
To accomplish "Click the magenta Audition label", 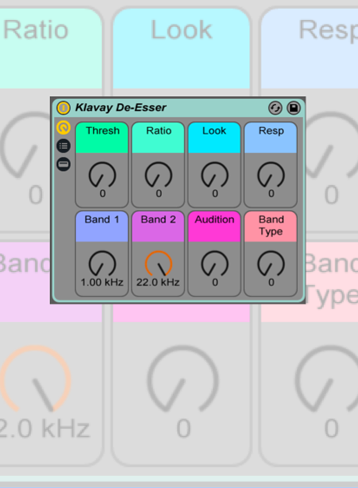I will [x=214, y=226].
